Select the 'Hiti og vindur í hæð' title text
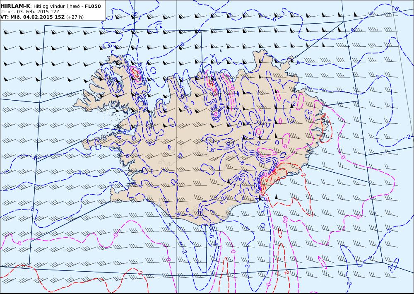Image resolution: width=414 pixels, height=294 pixels. tap(56, 6)
